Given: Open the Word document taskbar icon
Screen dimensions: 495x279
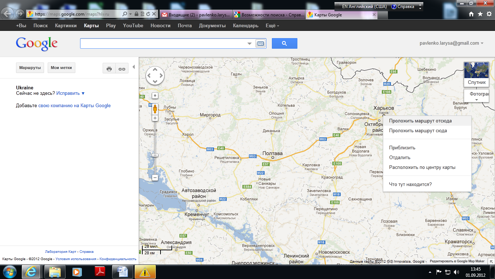Looking at the screenshot, I should click(123, 272).
